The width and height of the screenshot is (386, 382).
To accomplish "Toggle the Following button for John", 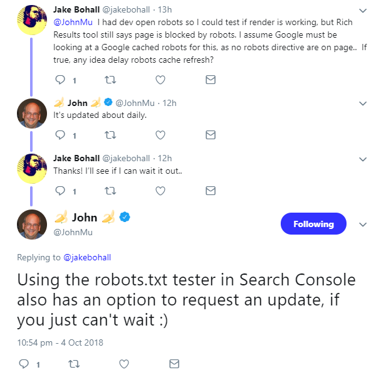I will pyautogui.click(x=313, y=224).
